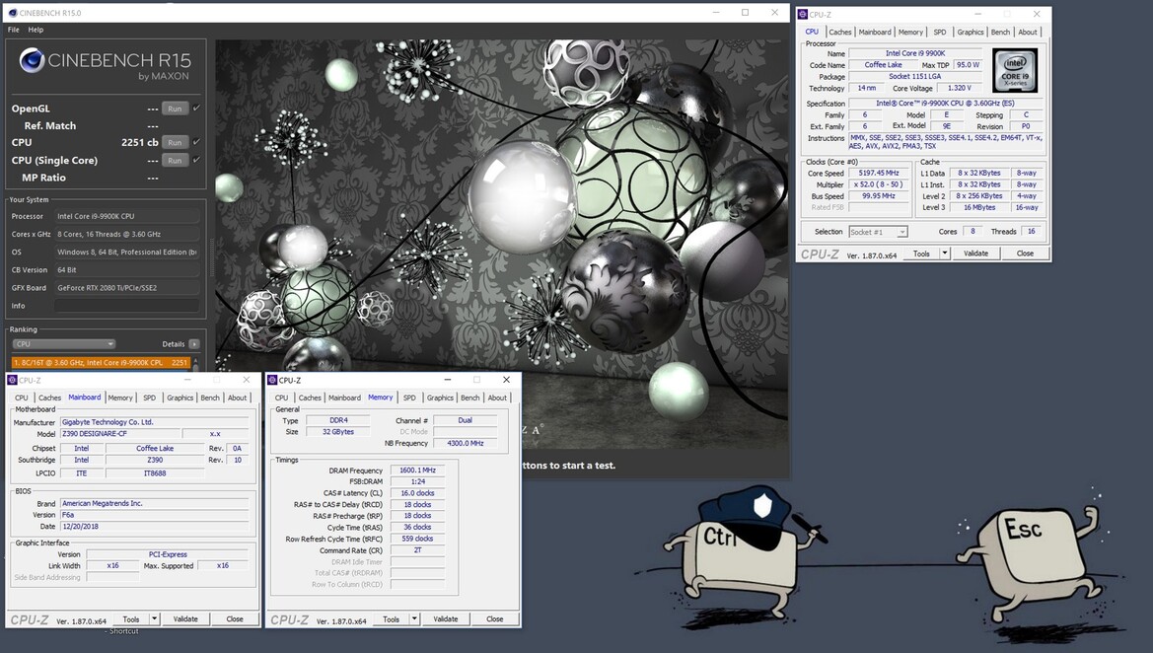Toggle the CPU test checkbox in Cinebench

pyautogui.click(x=196, y=142)
